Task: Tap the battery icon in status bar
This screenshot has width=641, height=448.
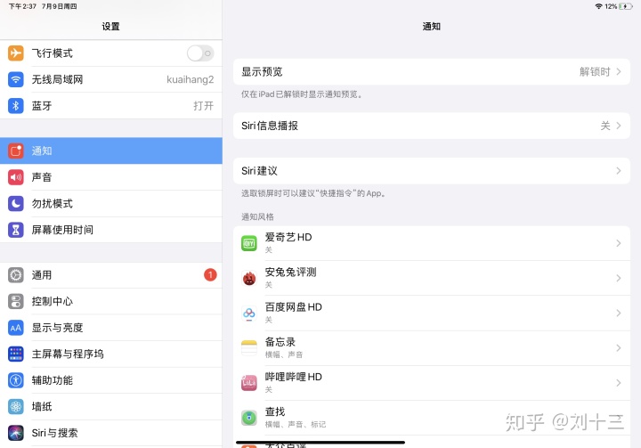Action: coord(626,6)
